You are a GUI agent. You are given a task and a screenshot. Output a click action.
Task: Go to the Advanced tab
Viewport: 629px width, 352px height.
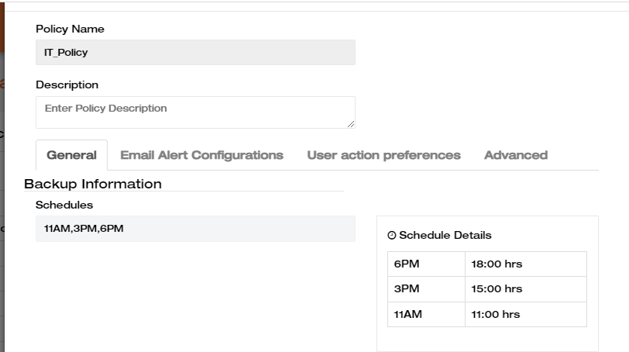515,155
